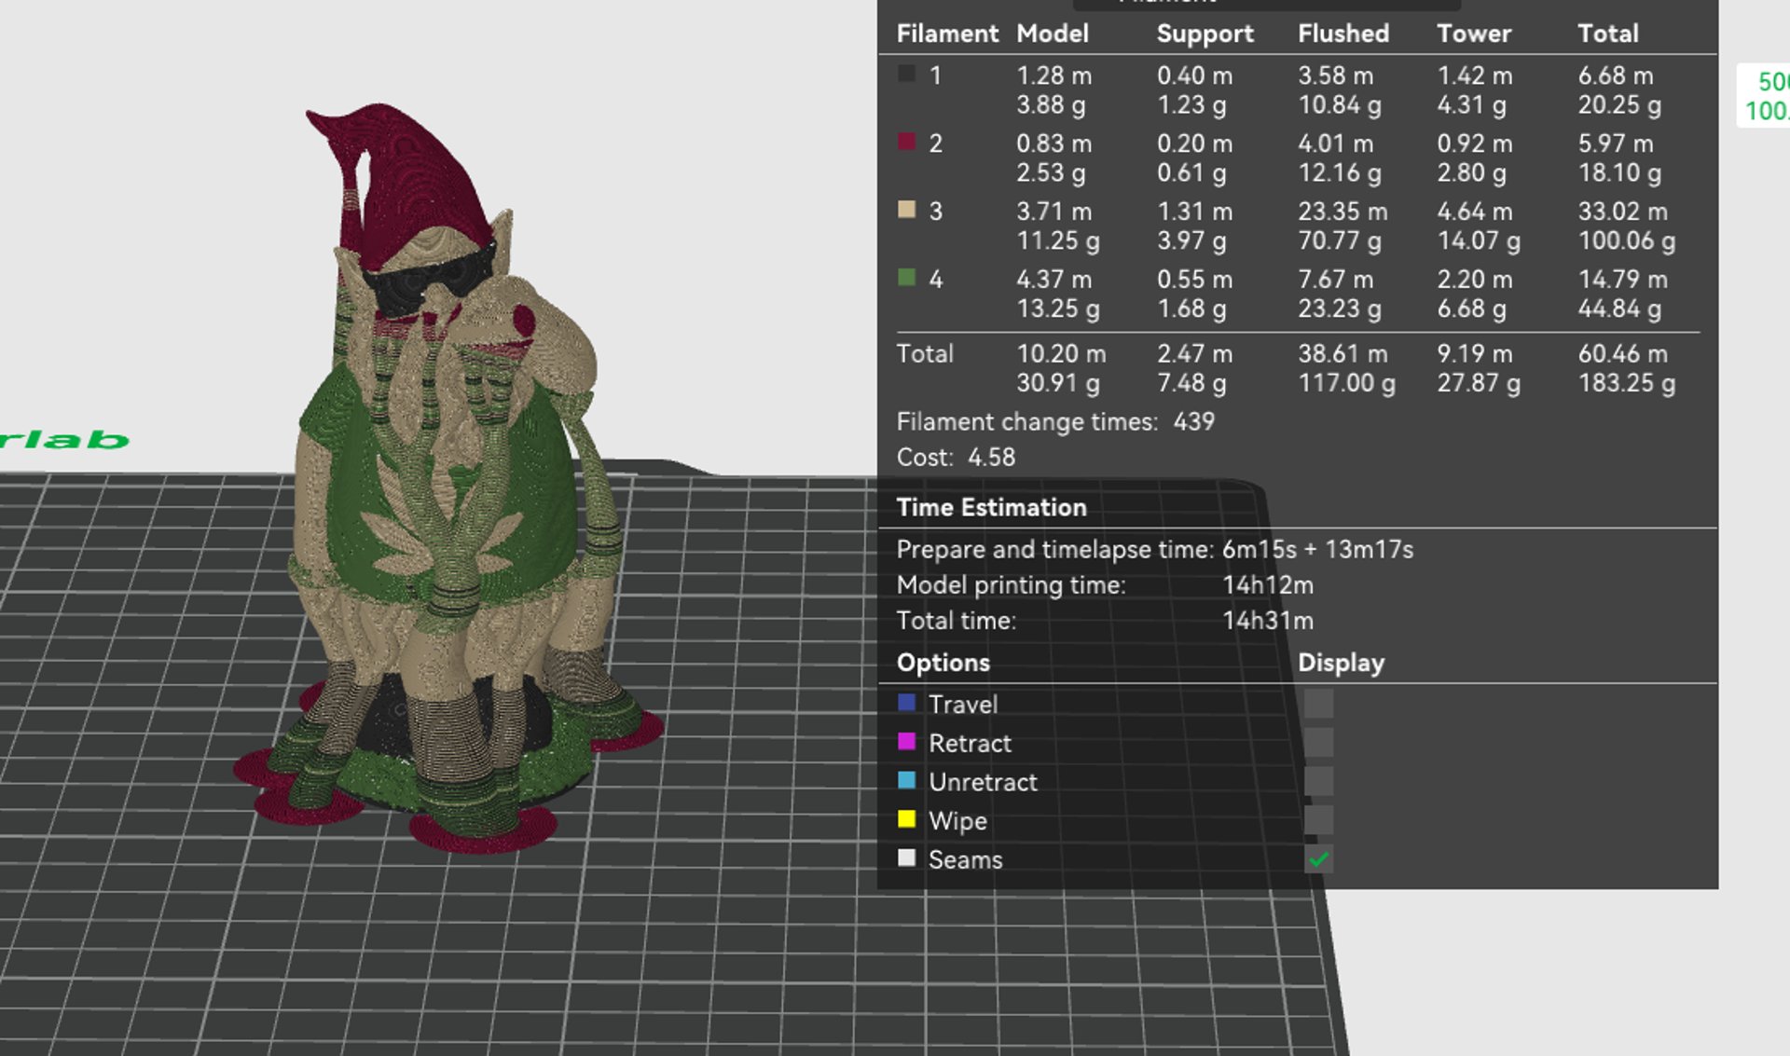Enable the Retract display checkbox
Viewport: 1790px width, 1056px height.
pos(1318,743)
